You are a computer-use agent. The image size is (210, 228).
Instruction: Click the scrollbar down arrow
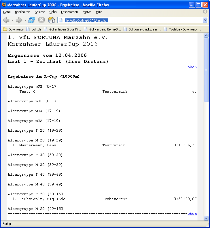pyautogui.click(x=206, y=218)
